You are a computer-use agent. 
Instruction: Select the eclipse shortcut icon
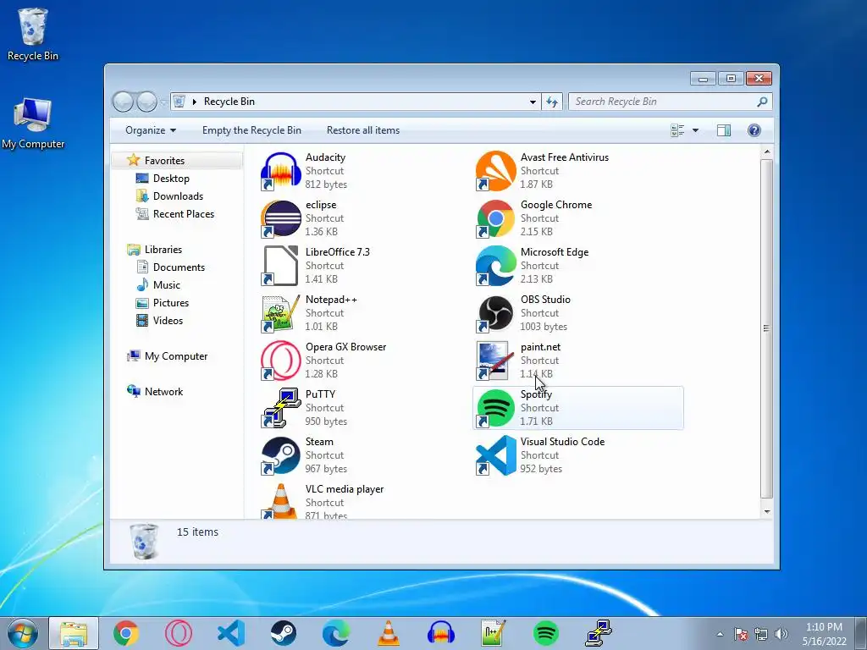pyautogui.click(x=281, y=218)
